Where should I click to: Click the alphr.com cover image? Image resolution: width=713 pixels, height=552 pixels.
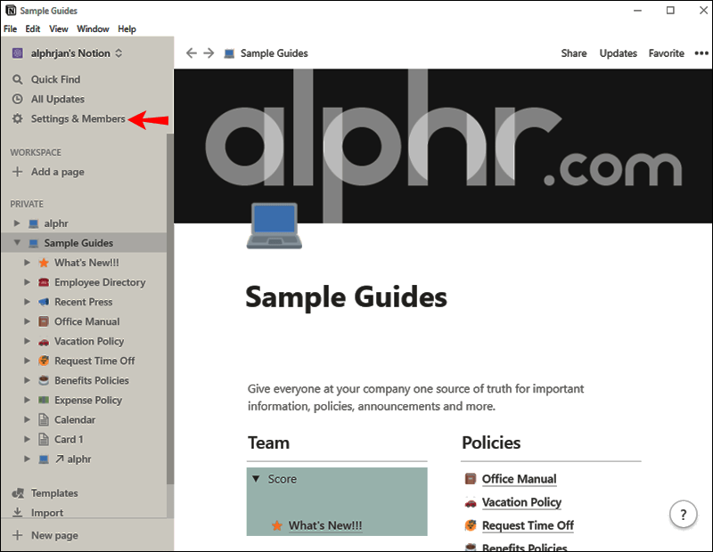coord(443,146)
